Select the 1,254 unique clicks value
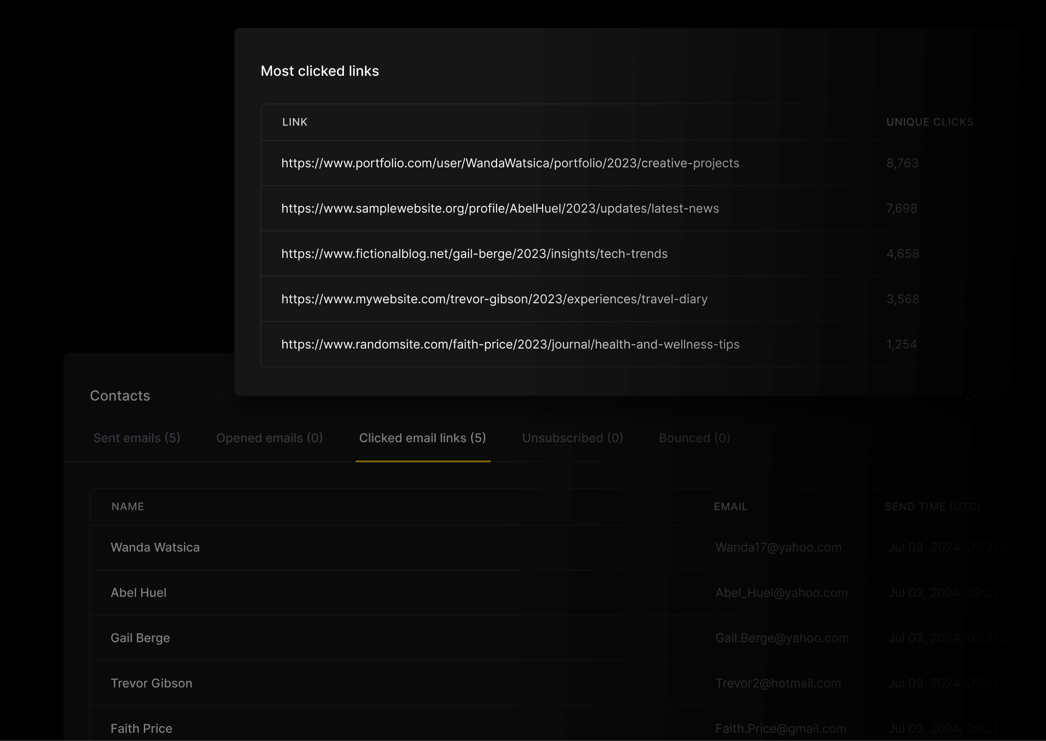The height and width of the screenshot is (741, 1046). tap(902, 344)
